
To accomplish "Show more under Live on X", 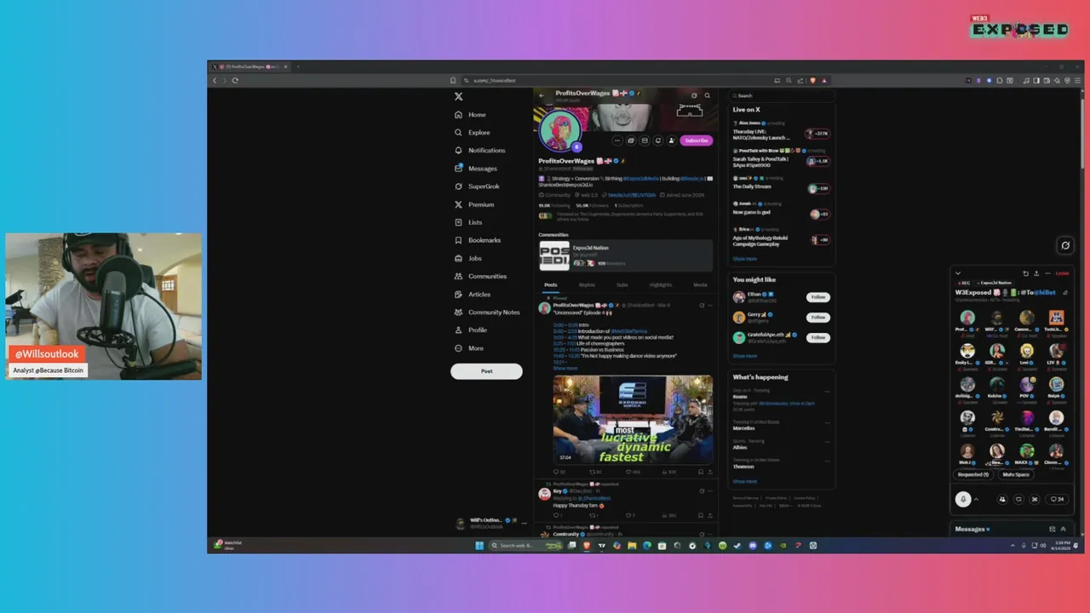I will (x=744, y=259).
